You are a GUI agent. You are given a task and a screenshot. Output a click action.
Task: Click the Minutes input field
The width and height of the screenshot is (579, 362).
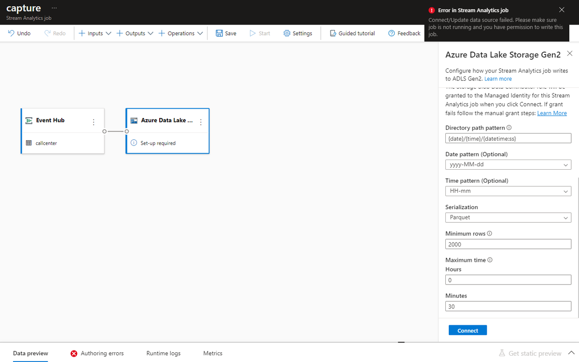508,306
